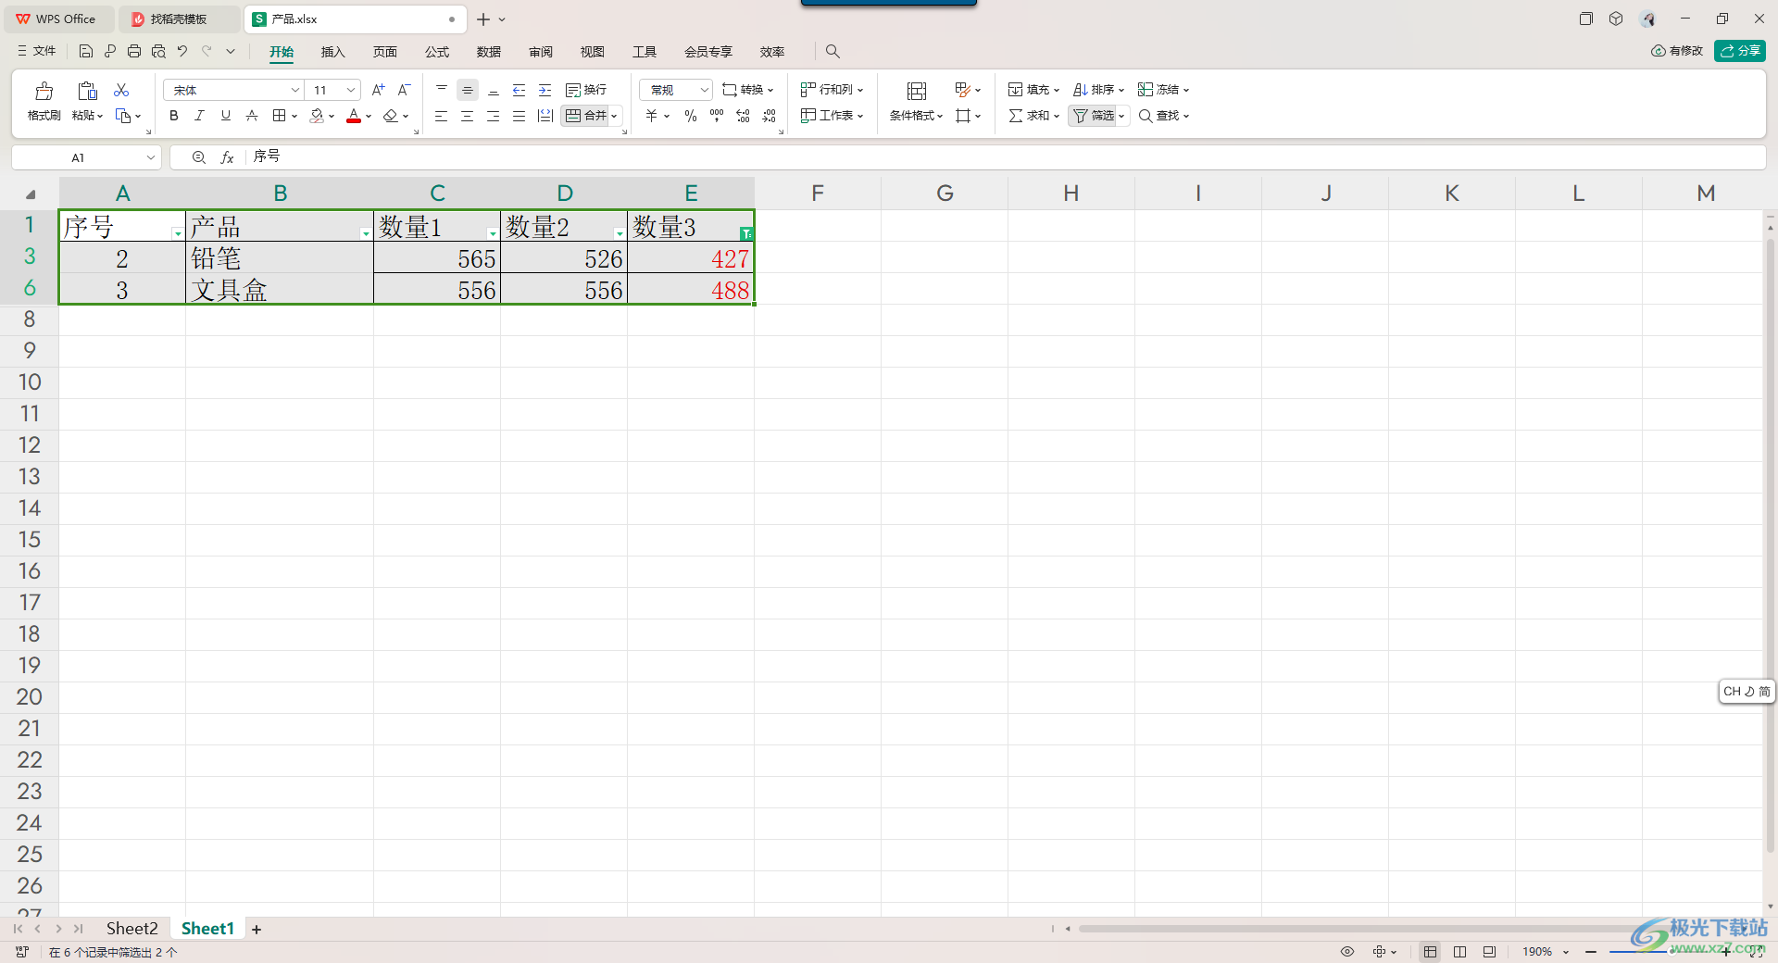1778x963 pixels.
Task: Expand the 合并 merge dropdown arrow
Action: click(x=614, y=117)
